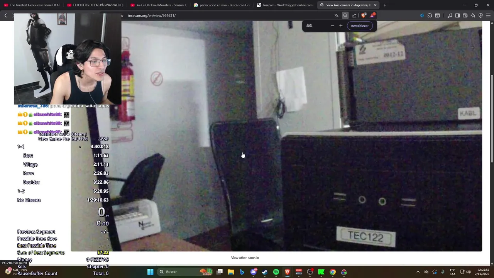Click the zoom magnifier icon in address bar
Viewport: 494px width, 278px height.
pos(345,15)
